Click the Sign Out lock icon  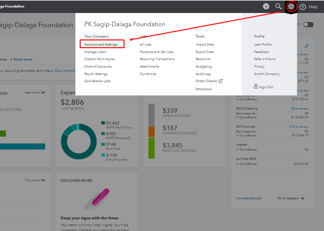[256, 87]
